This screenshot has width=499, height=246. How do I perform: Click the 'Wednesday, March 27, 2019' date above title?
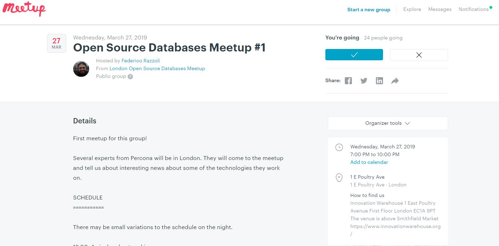pyautogui.click(x=110, y=37)
